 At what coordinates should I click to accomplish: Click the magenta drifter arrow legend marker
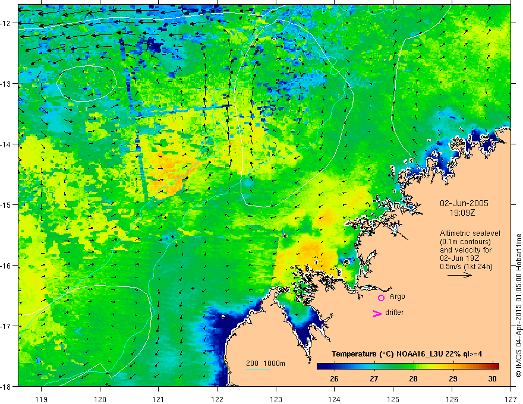[377, 313]
